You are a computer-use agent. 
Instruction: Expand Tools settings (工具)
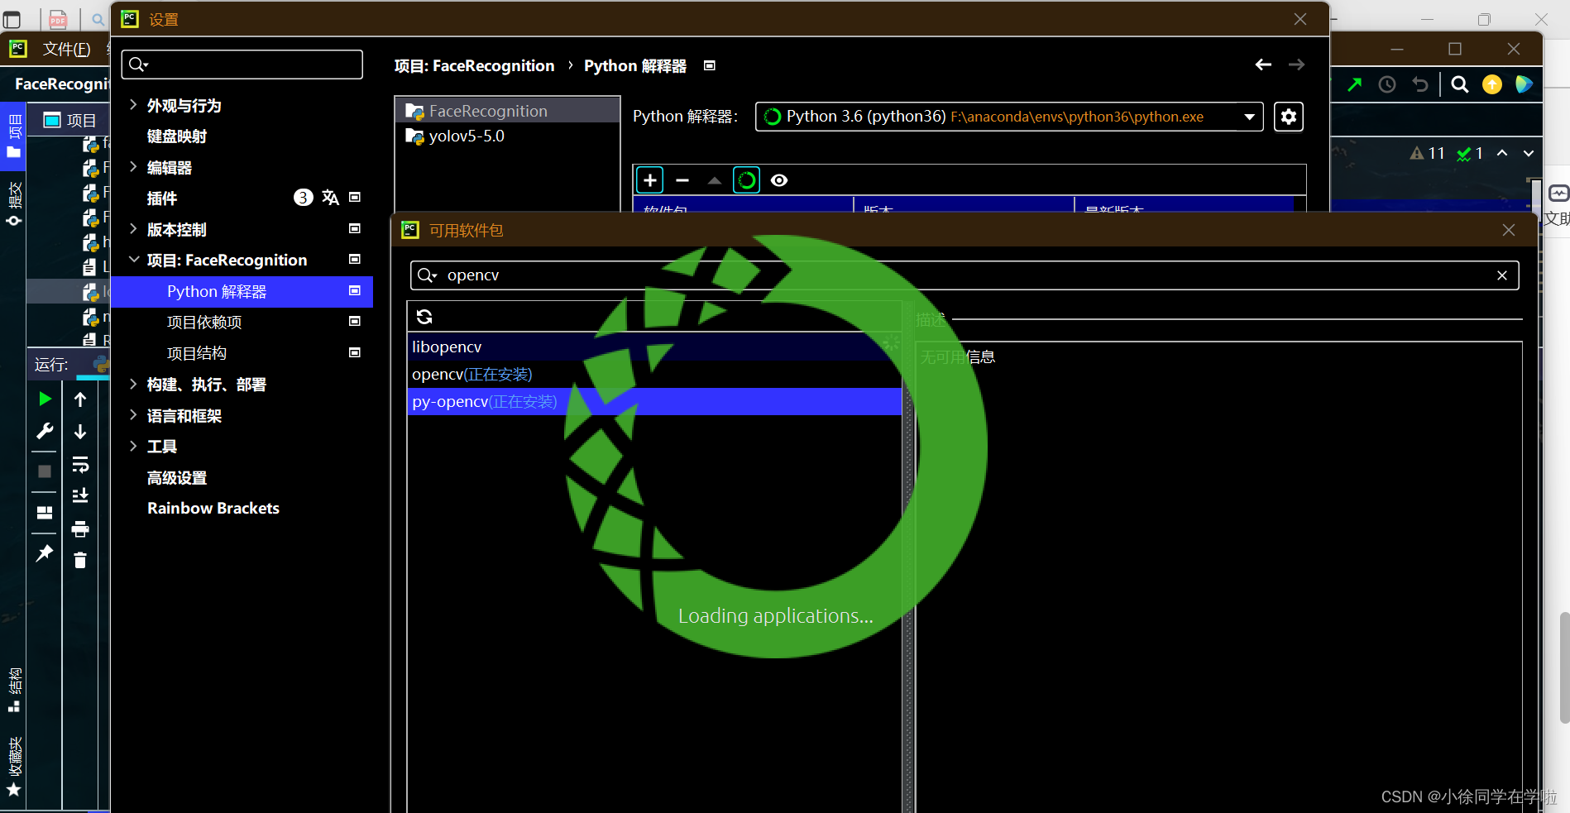[133, 446]
